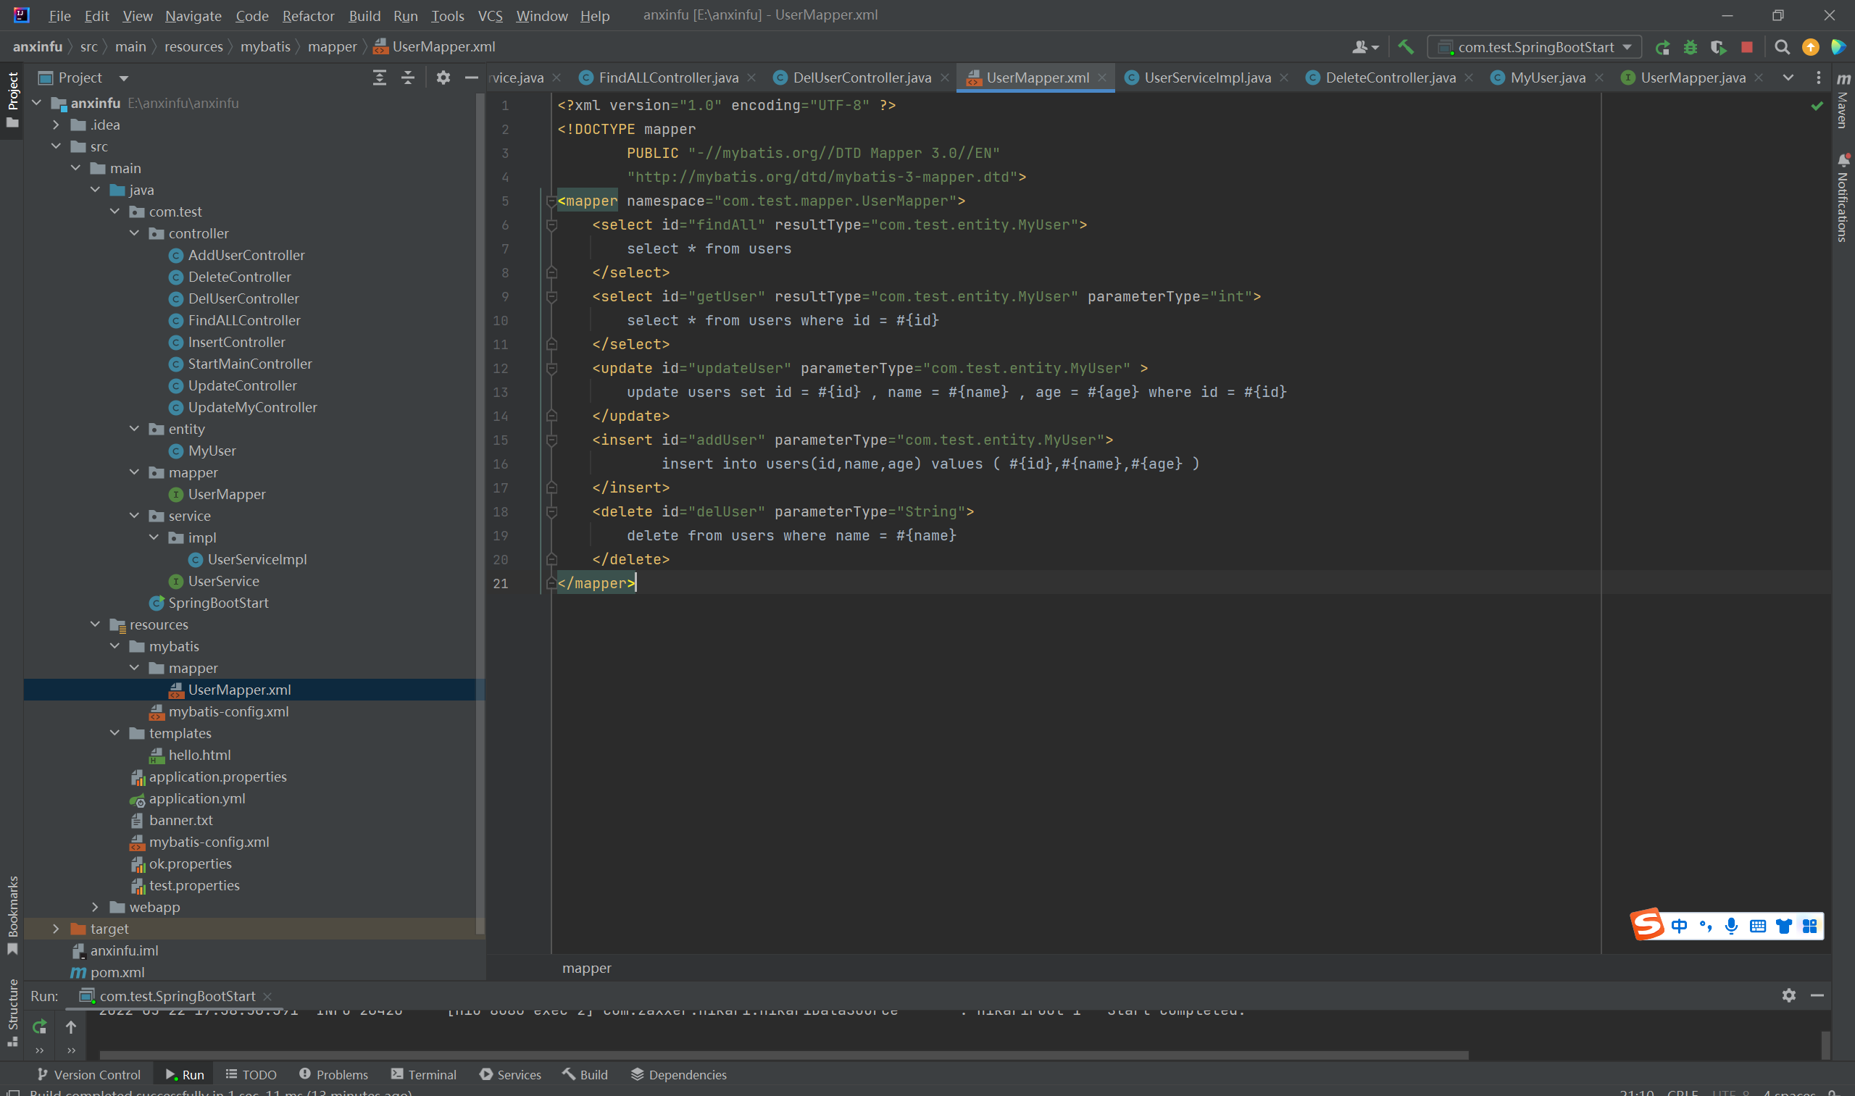Image resolution: width=1855 pixels, height=1096 pixels.
Task: Open the Refactor menu
Action: point(307,15)
